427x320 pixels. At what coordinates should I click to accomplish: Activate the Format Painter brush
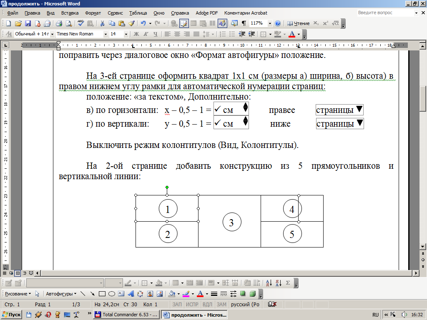coord(131,23)
